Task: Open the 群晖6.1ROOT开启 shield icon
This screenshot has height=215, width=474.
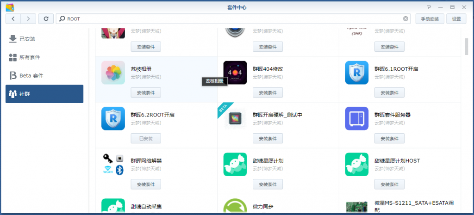Action: click(357, 73)
